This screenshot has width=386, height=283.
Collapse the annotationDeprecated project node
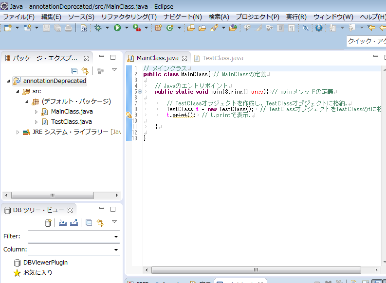[8, 81]
